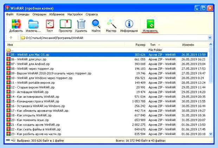
Task: Select file 11 - WinRAR portable версия.zip
Action: click(107, 83)
